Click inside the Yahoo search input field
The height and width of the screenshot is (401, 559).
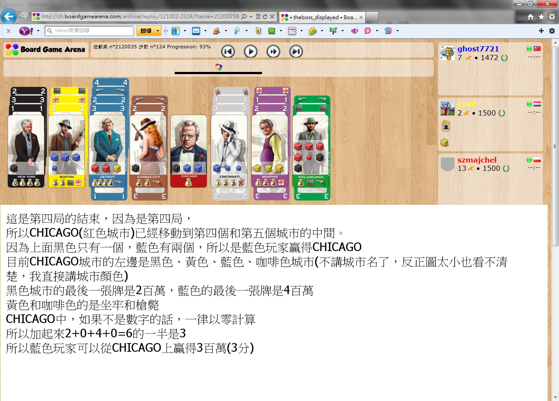click(89, 31)
